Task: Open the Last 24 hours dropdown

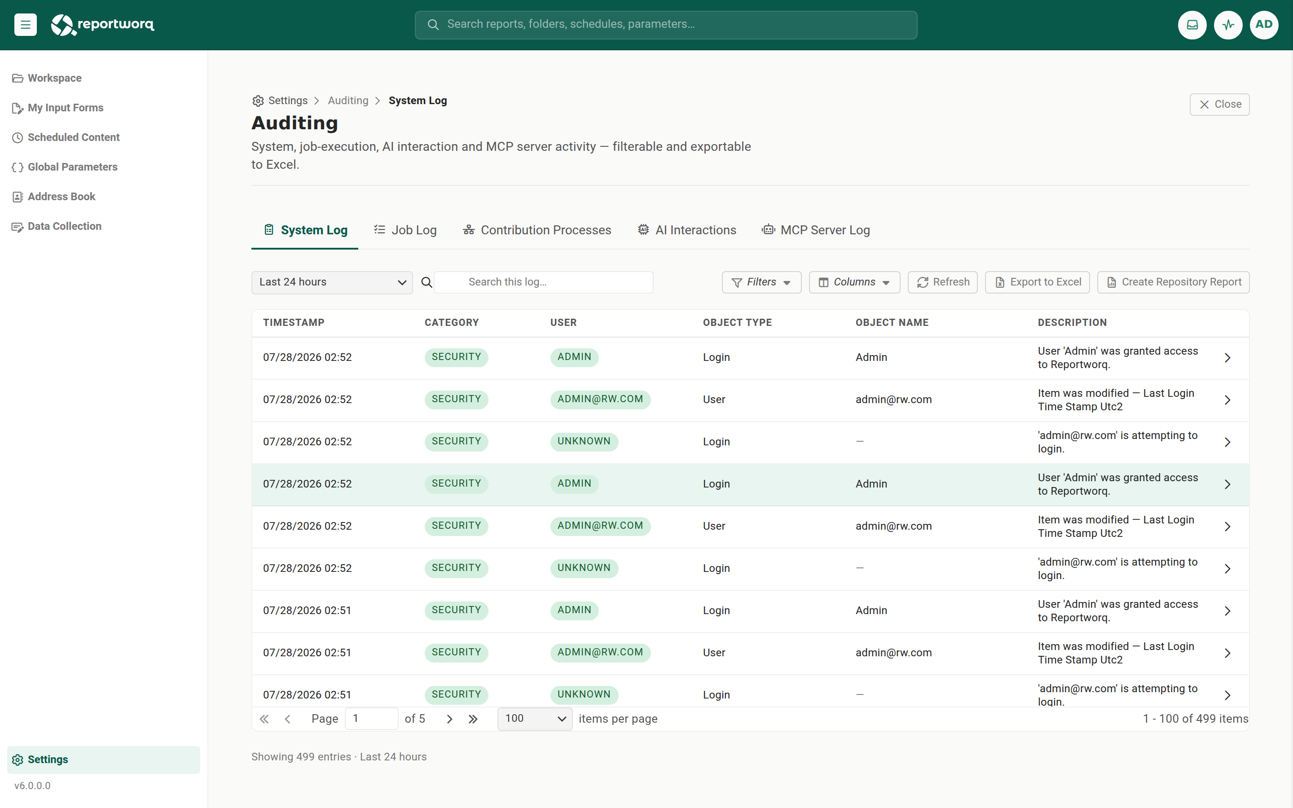Action: [x=332, y=282]
